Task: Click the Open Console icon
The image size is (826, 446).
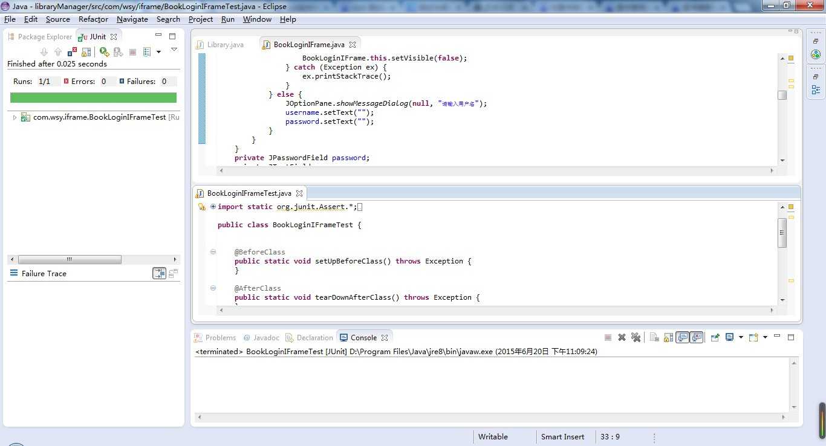Action: pyautogui.click(x=753, y=337)
